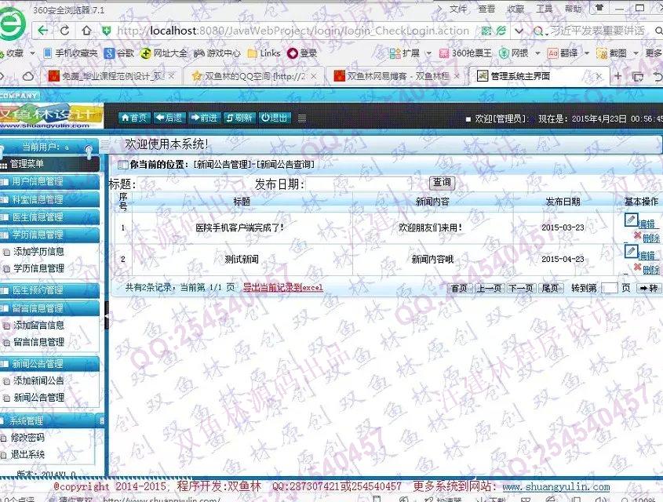Open the 手机收藏夹 bookmark
The height and width of the screenshot is (502, 663).
(70, 53)
